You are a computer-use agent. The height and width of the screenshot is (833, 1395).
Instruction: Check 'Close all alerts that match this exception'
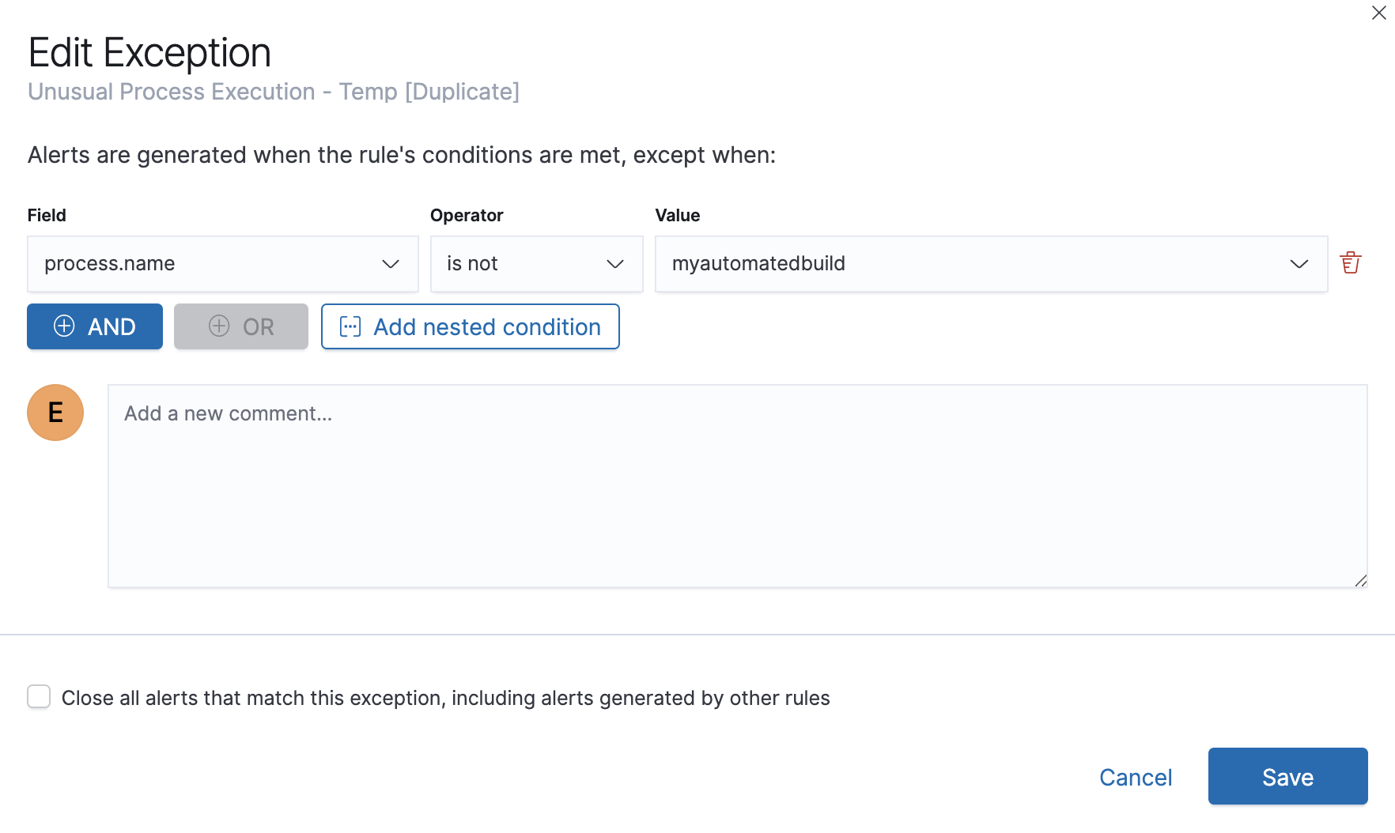pyautogui.click(x=38, y=697)
